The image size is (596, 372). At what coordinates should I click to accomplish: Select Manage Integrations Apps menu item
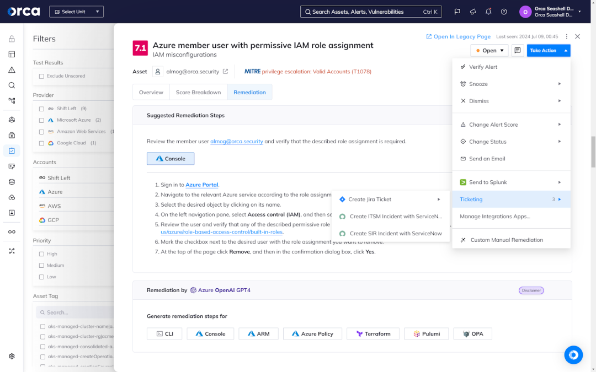click(x=511, y=217)
